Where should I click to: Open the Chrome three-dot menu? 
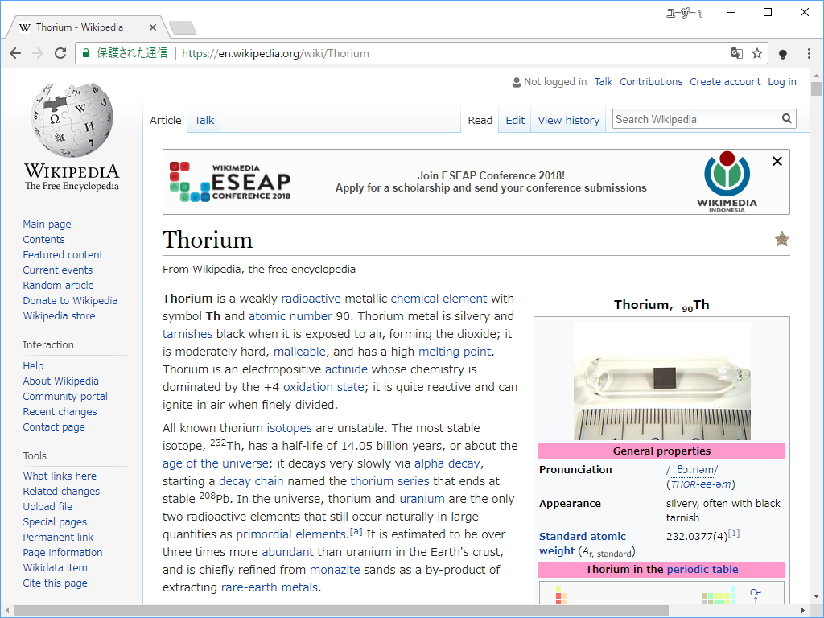pyautogui.click(x=809, y=53)
